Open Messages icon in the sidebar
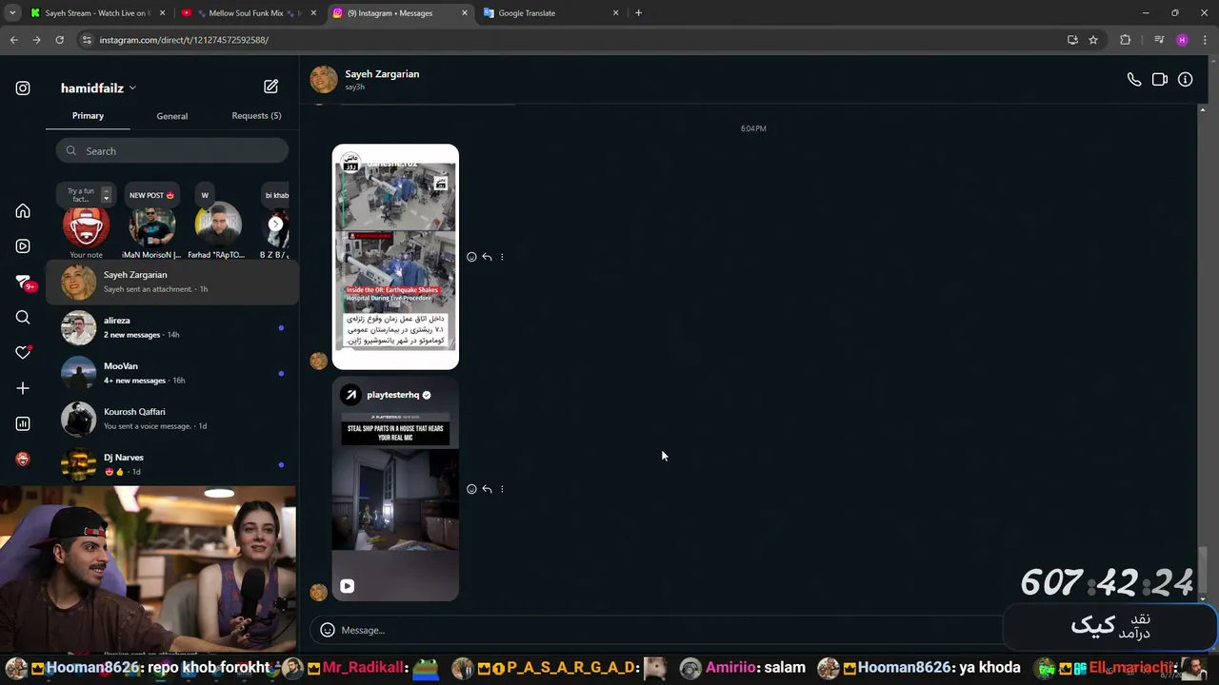The height and width of the screenshot is (685, 1219). point(23,283)
